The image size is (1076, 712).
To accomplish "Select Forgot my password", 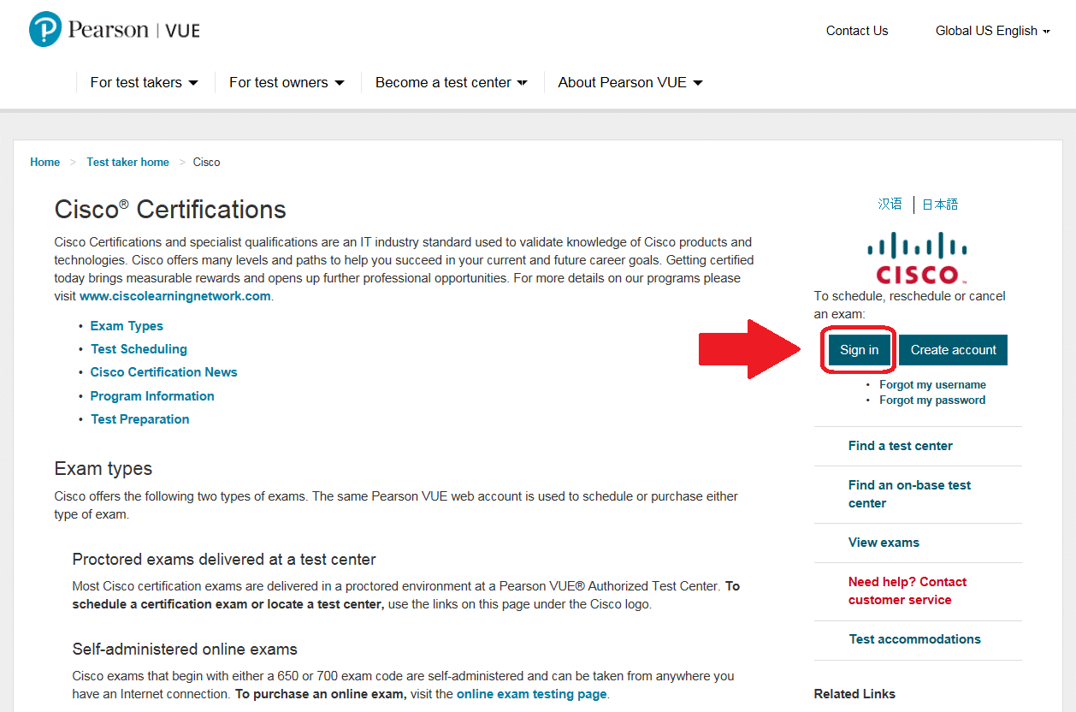I will pos(932,400).
